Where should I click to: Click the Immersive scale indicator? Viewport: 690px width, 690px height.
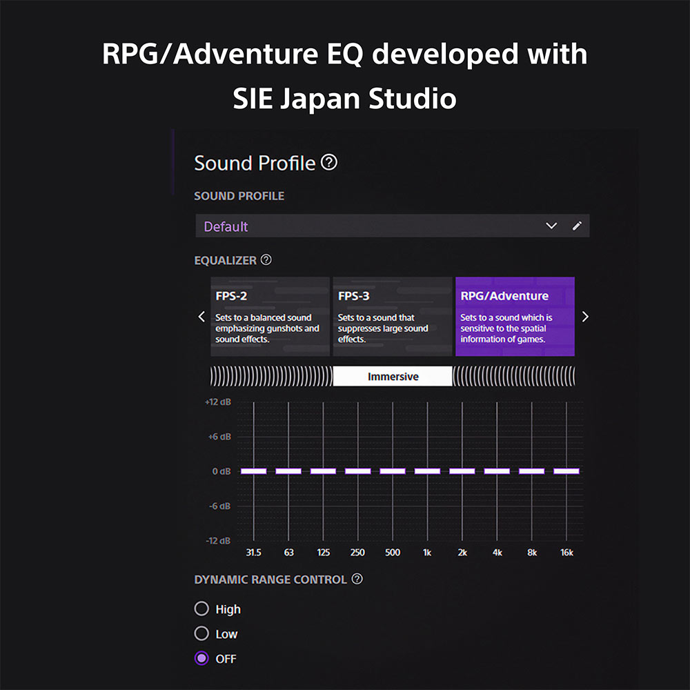393,376
